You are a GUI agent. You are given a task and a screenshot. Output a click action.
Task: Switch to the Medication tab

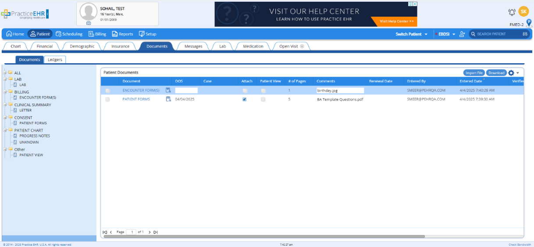253,46
